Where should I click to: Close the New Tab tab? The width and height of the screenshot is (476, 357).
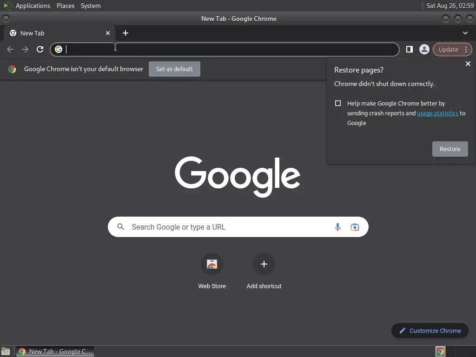point(108,33)
